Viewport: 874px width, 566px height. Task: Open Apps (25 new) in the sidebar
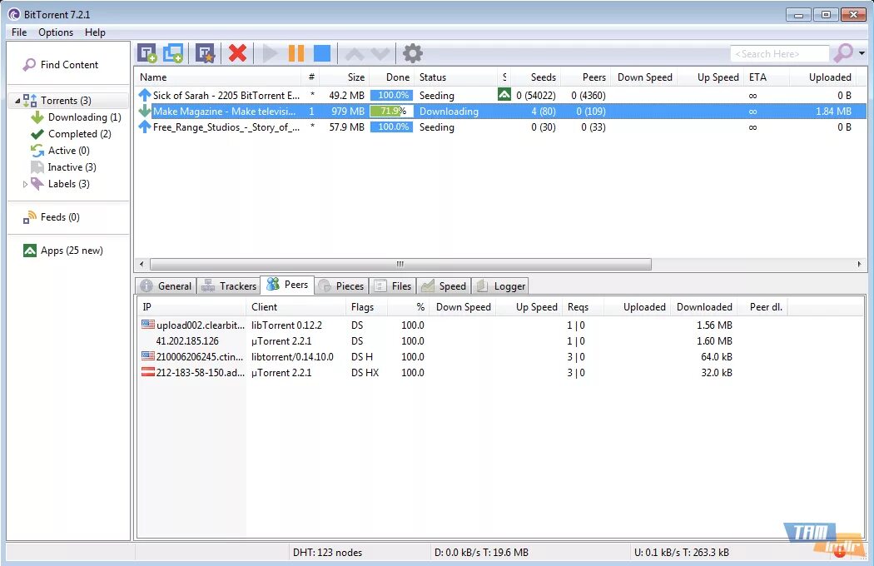click(63, 251)
